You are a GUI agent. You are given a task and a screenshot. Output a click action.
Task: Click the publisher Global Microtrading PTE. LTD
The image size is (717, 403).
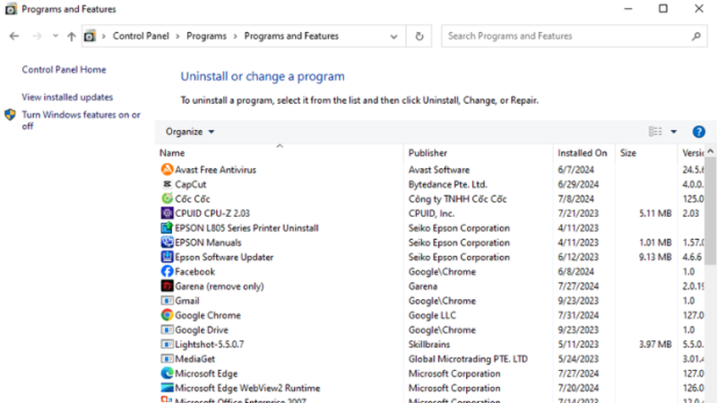pyautogui.click(x=468, y=359)
